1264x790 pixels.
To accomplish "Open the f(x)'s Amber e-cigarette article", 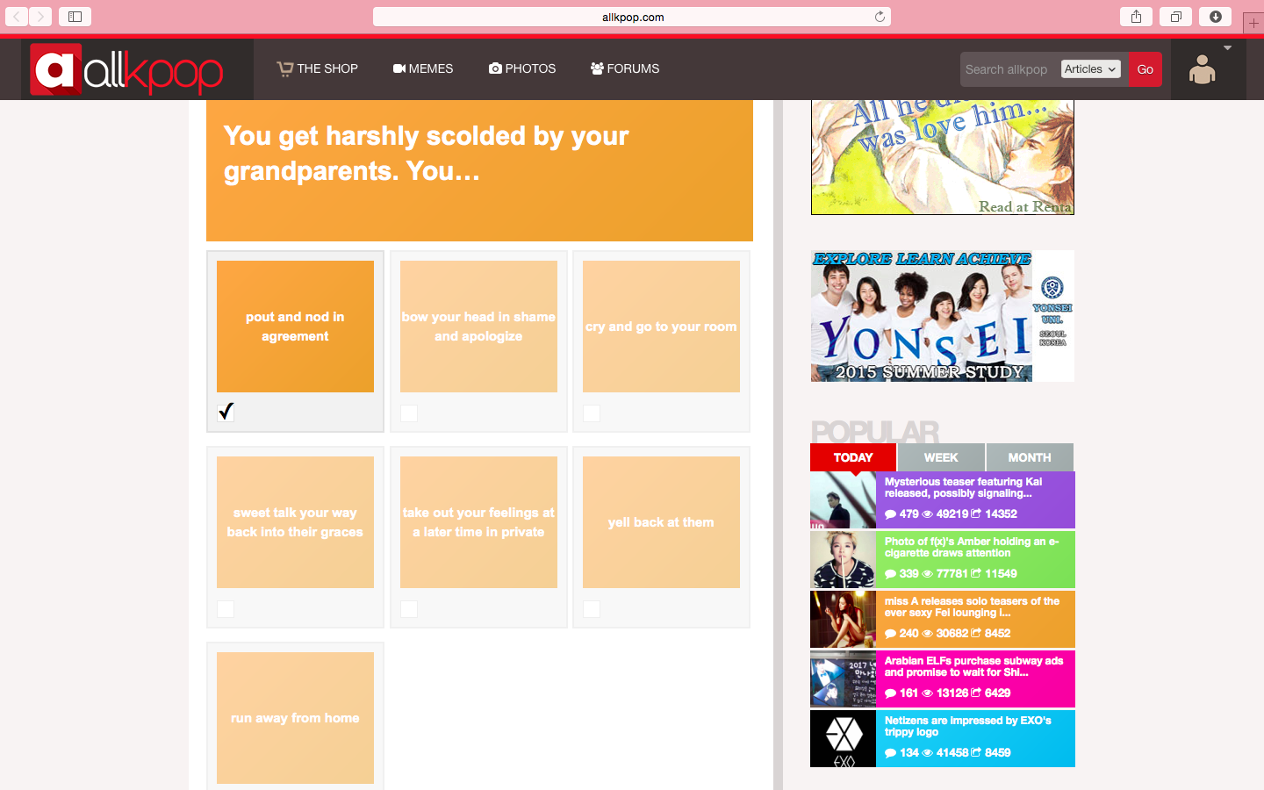I will (971, 547).
